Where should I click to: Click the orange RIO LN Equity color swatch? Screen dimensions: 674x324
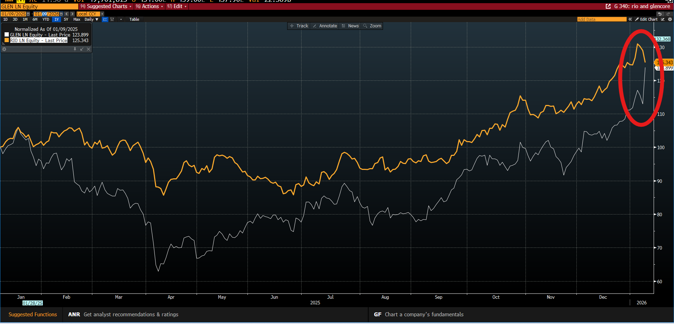coord(7,40)
